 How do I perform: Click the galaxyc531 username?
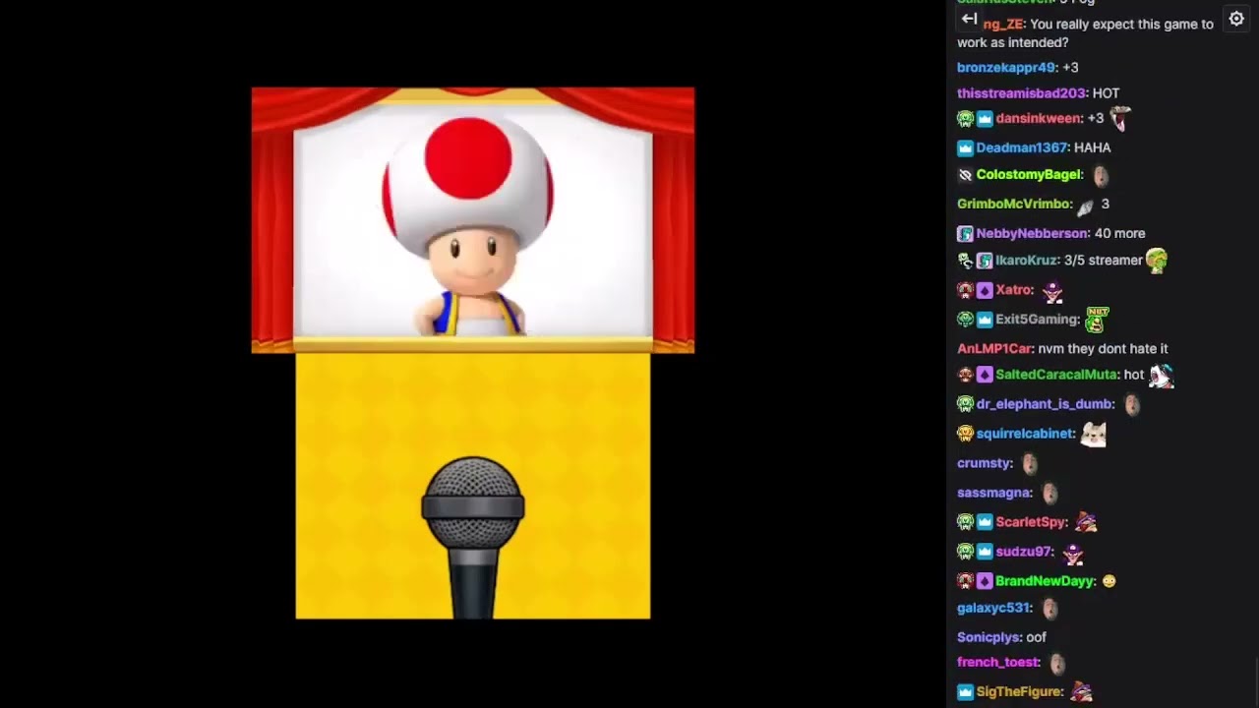coord(993,609)
